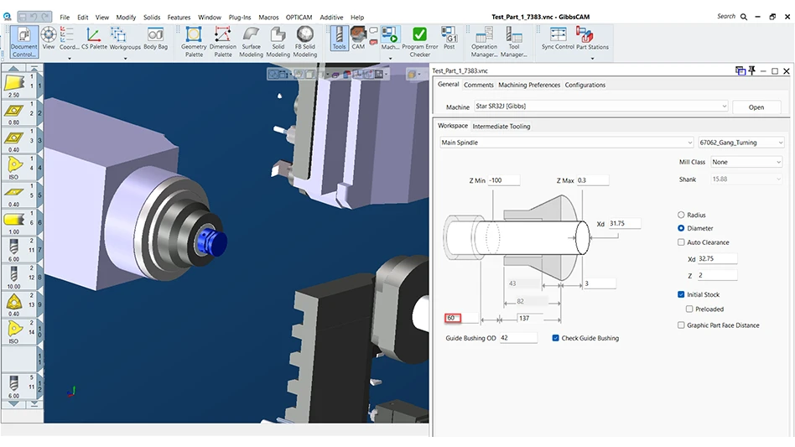The width and height of the screenshot is (795, 447).
Task: Select tool 1 insert with 2.50 radius
Action: point(14,86)
